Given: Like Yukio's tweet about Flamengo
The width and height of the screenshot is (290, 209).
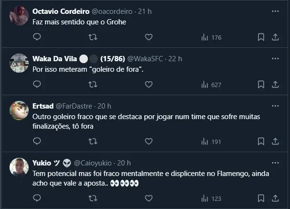Looking at the screenshot, I should pos(149,198).
